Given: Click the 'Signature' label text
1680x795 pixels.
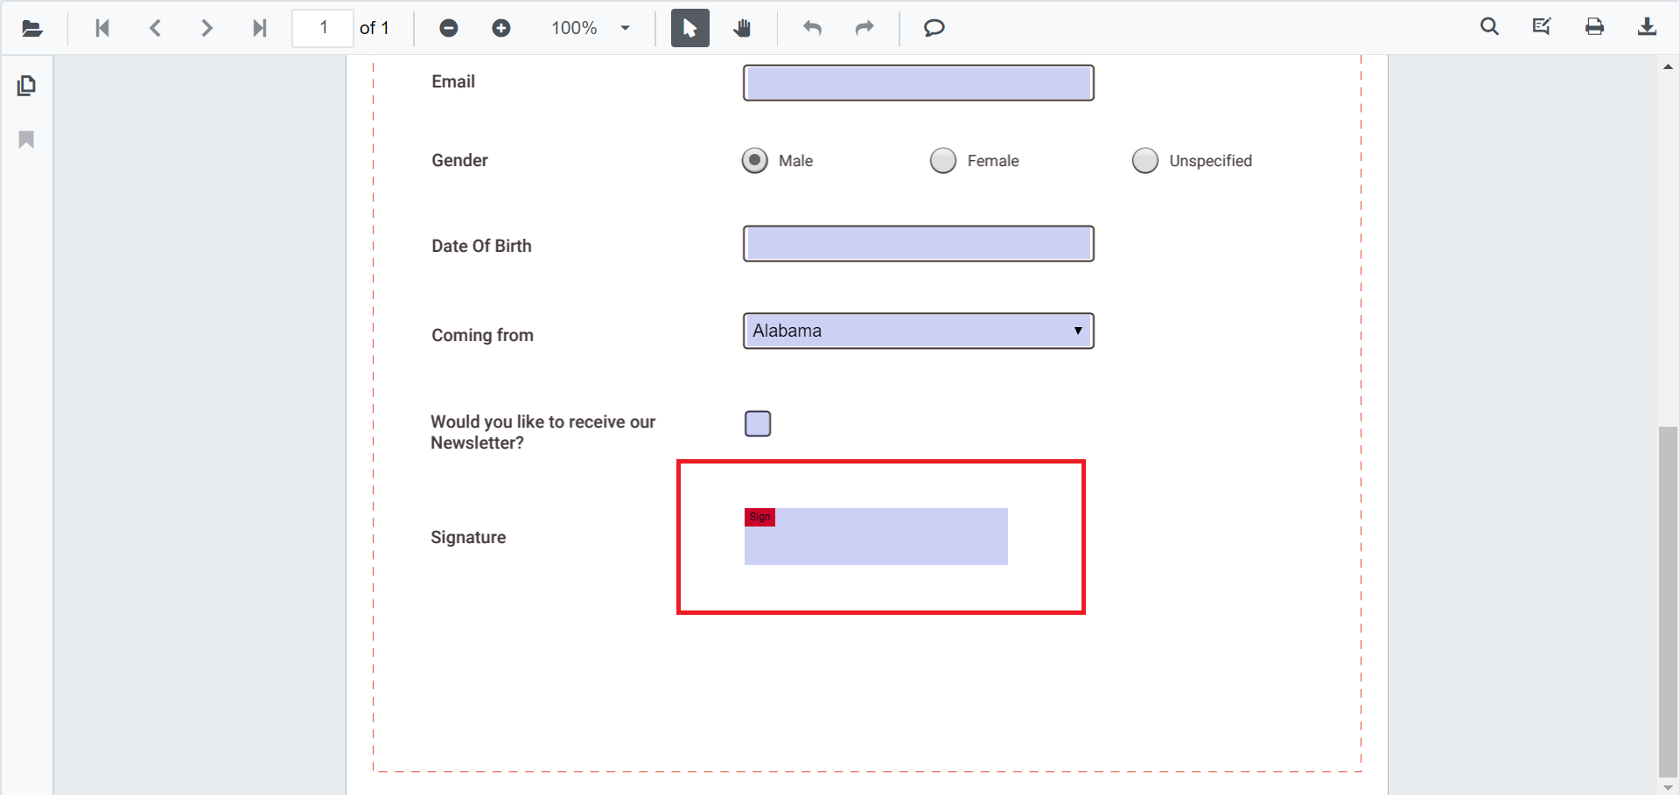Looking at the screenshot, I should 468,537.
